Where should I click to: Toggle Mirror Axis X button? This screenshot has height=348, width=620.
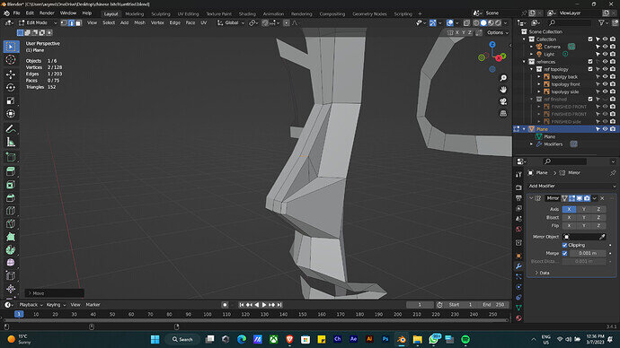pyautogui.click(x=569, y=209)
